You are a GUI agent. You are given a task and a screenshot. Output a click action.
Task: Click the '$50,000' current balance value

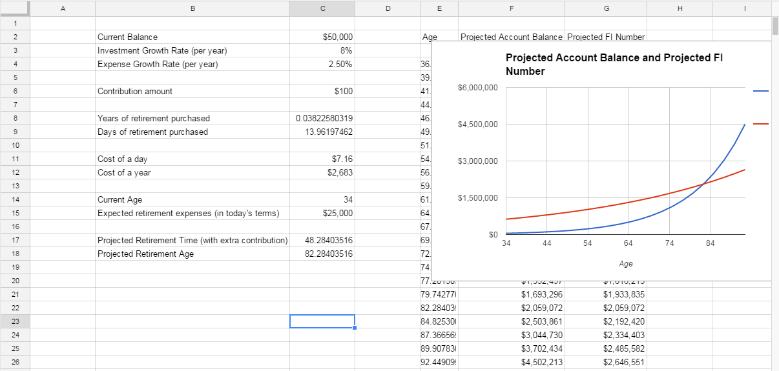pos(322,37)
